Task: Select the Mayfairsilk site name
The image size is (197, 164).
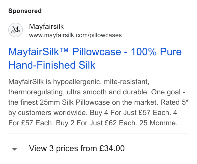Action: click(46, 27)
